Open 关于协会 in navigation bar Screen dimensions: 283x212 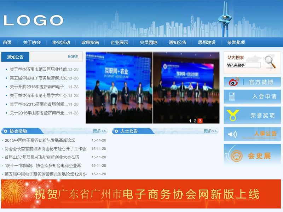click(x=32, y=42)
